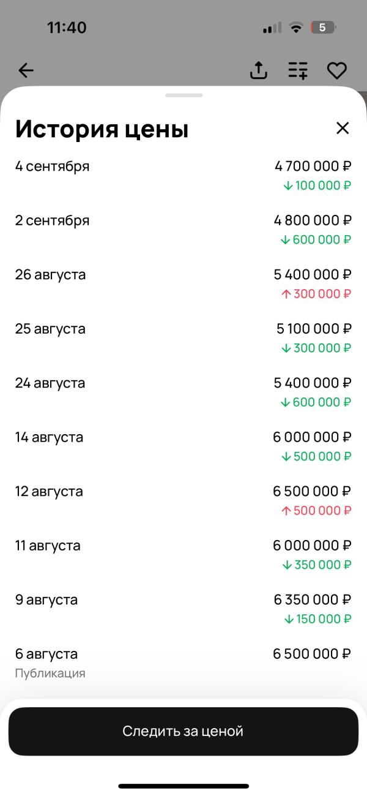367x796 pixels.
Task: Select the 25 августа entry
Action: click(183, 338)
